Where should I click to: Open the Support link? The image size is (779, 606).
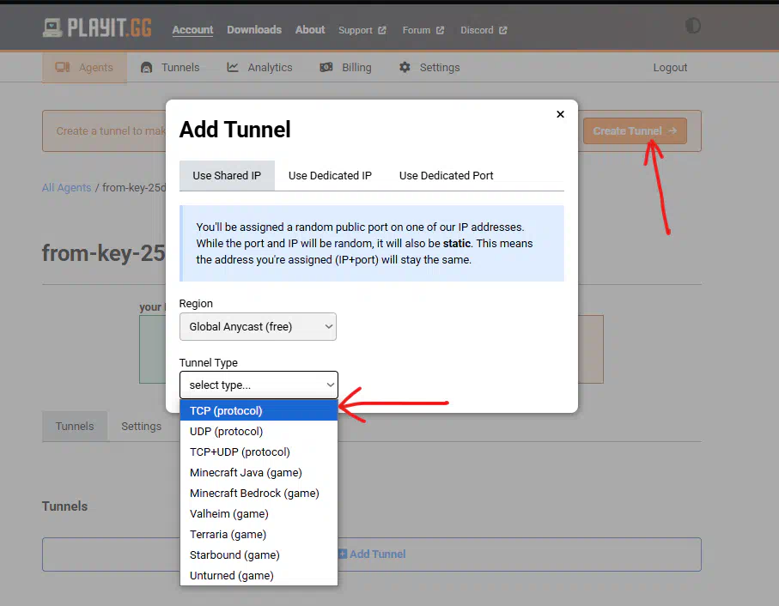pos(362,30)
